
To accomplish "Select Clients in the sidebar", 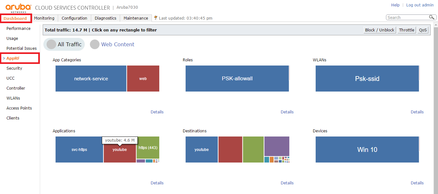I will coord(13,118).
